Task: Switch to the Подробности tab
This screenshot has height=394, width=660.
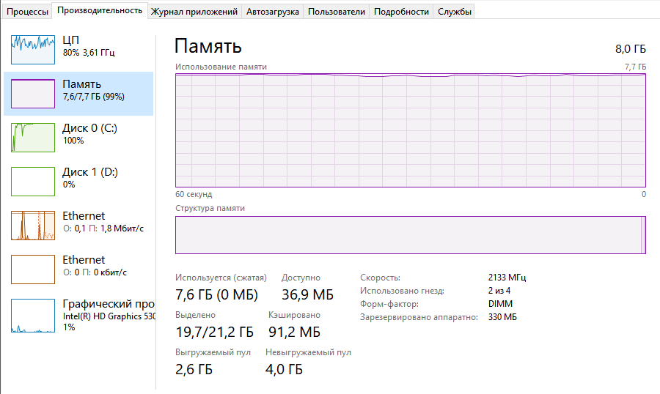Action: click(x=401, y=12)
